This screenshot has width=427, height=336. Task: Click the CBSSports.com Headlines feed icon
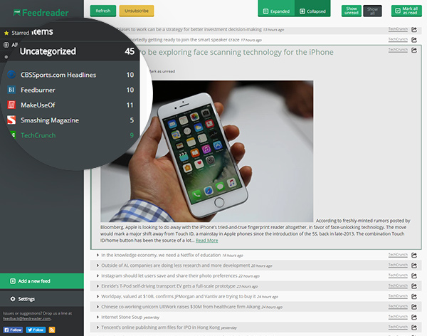click(12, 75)
